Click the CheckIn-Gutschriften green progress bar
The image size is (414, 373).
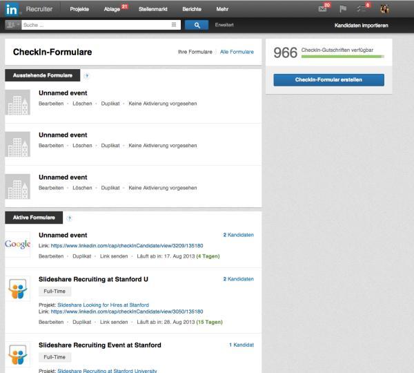pyautogui.click(x=342, y=57)
